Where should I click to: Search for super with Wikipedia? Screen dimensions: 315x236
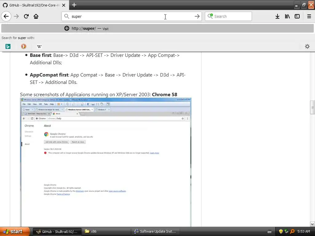pyautogui.click(x=39, y=46)
